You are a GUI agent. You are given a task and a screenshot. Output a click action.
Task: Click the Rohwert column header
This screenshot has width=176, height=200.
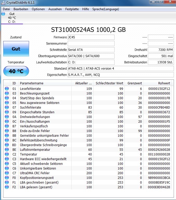pyautogui.click(x=158, y=83)
